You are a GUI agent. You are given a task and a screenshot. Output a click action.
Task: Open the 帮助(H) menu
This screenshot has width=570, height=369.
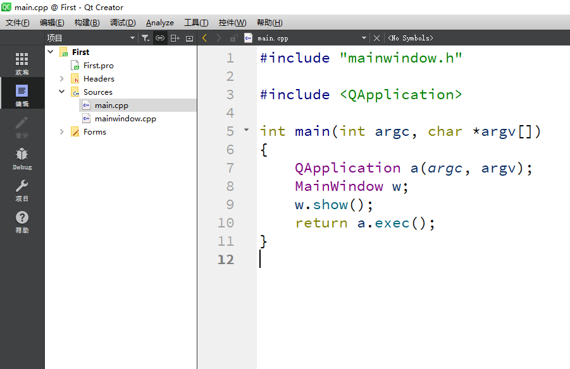270,23
